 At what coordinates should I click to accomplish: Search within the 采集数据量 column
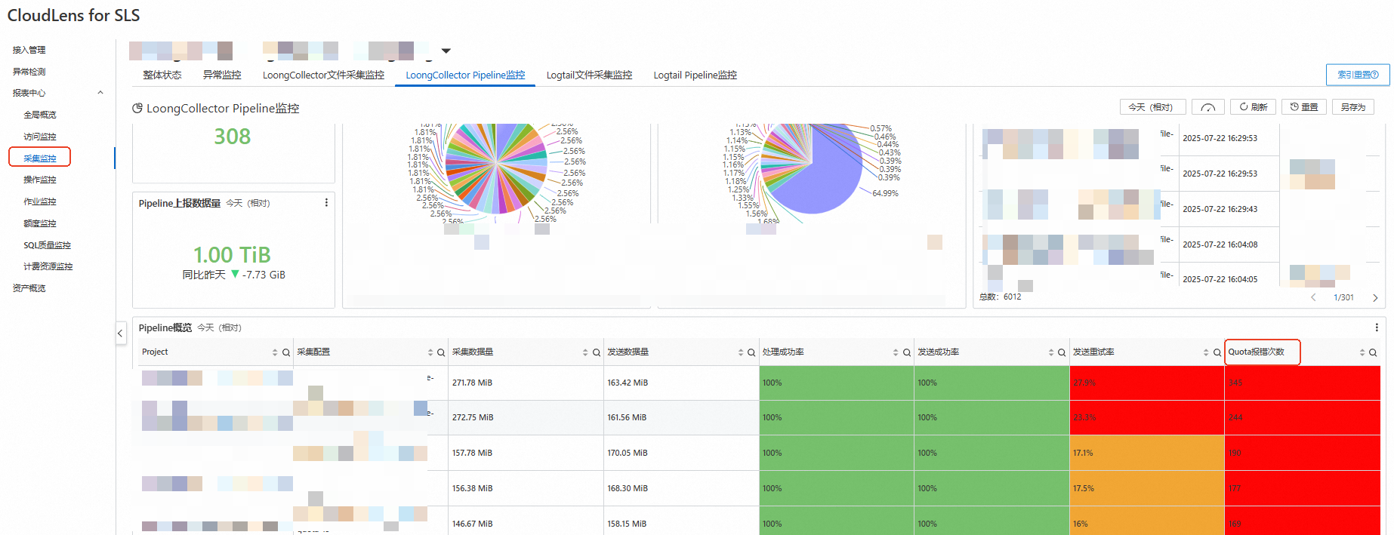[x=597, y=352]
